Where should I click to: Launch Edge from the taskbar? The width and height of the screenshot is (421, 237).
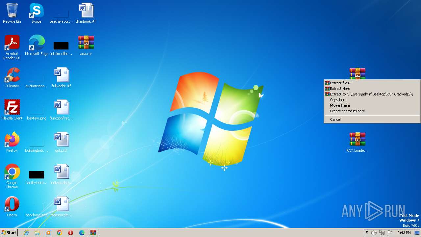point(82,233)
